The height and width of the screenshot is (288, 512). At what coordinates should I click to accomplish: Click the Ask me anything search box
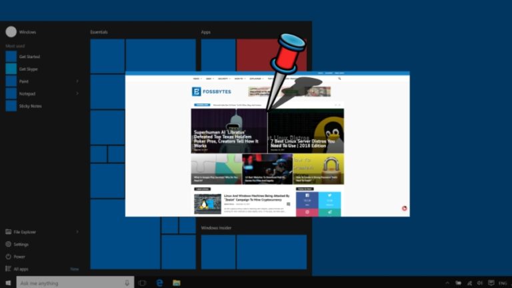tap(75, 283)
